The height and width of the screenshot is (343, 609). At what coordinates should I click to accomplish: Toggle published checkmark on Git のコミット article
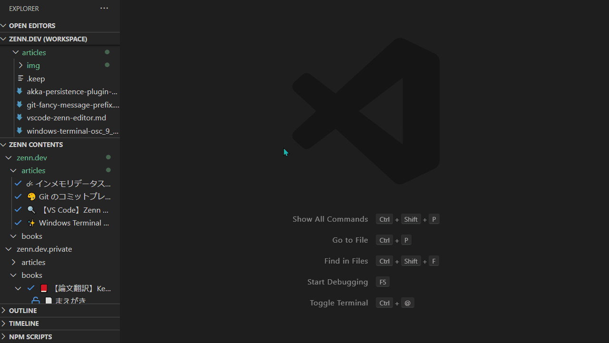pyautogui.click(x=18, y=196)
